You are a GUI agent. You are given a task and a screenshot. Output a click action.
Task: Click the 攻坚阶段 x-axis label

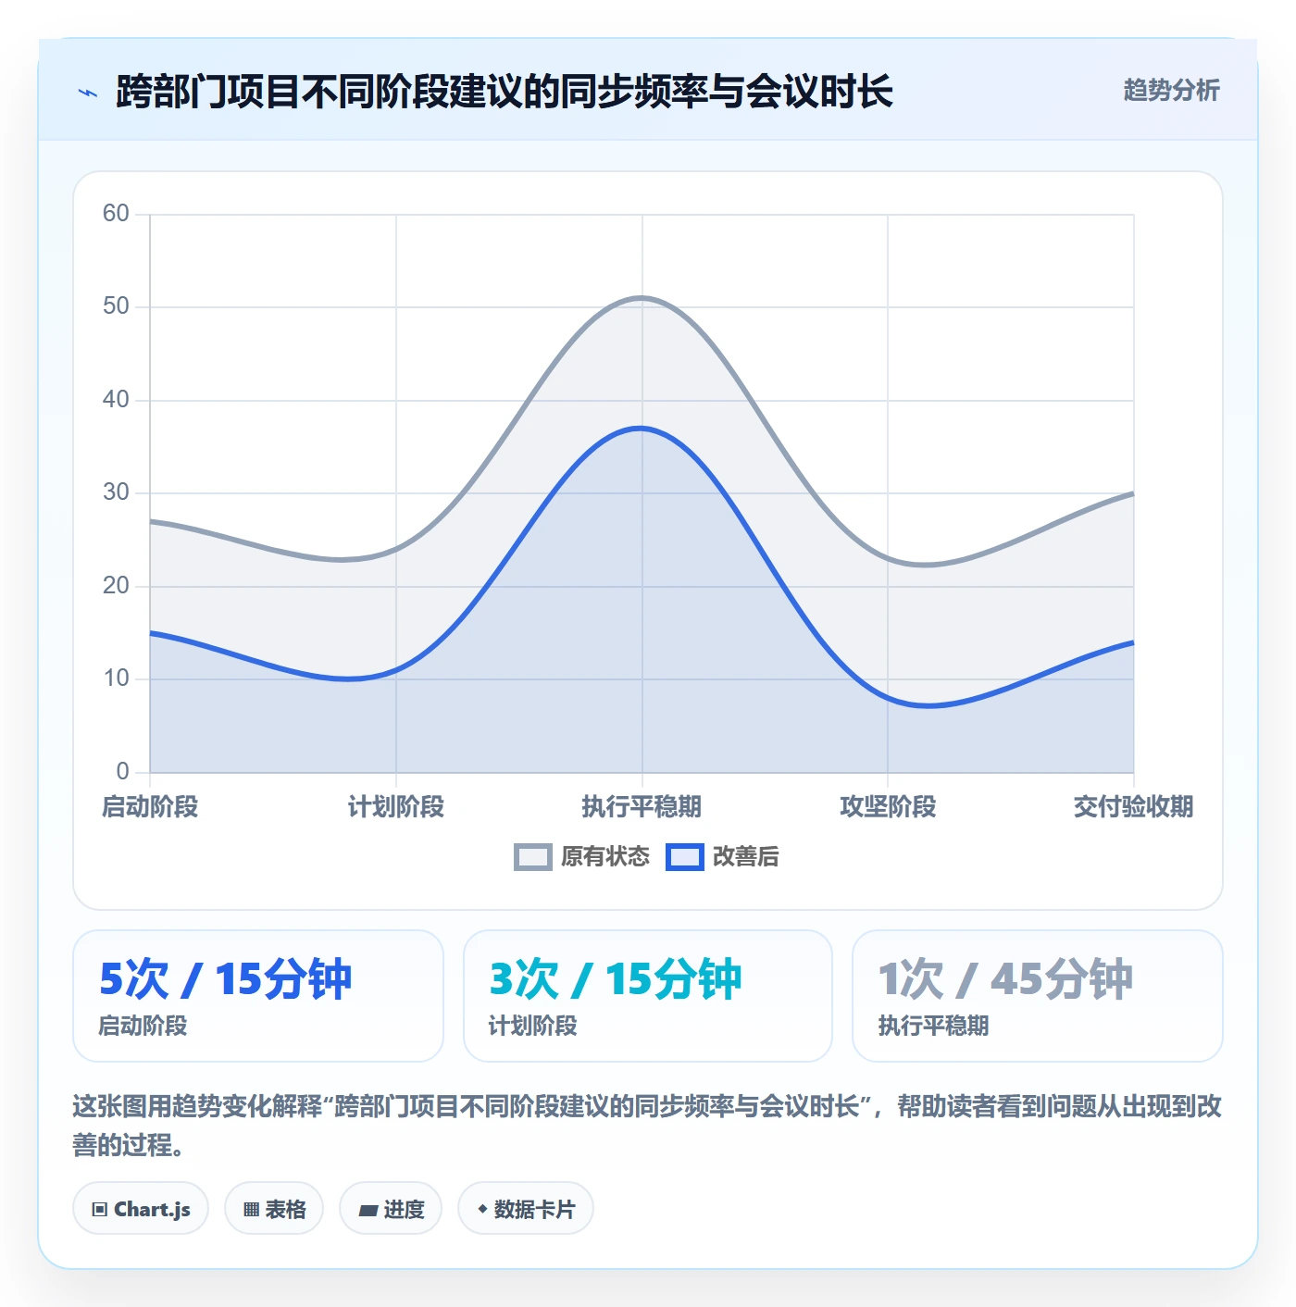[888, 807]
